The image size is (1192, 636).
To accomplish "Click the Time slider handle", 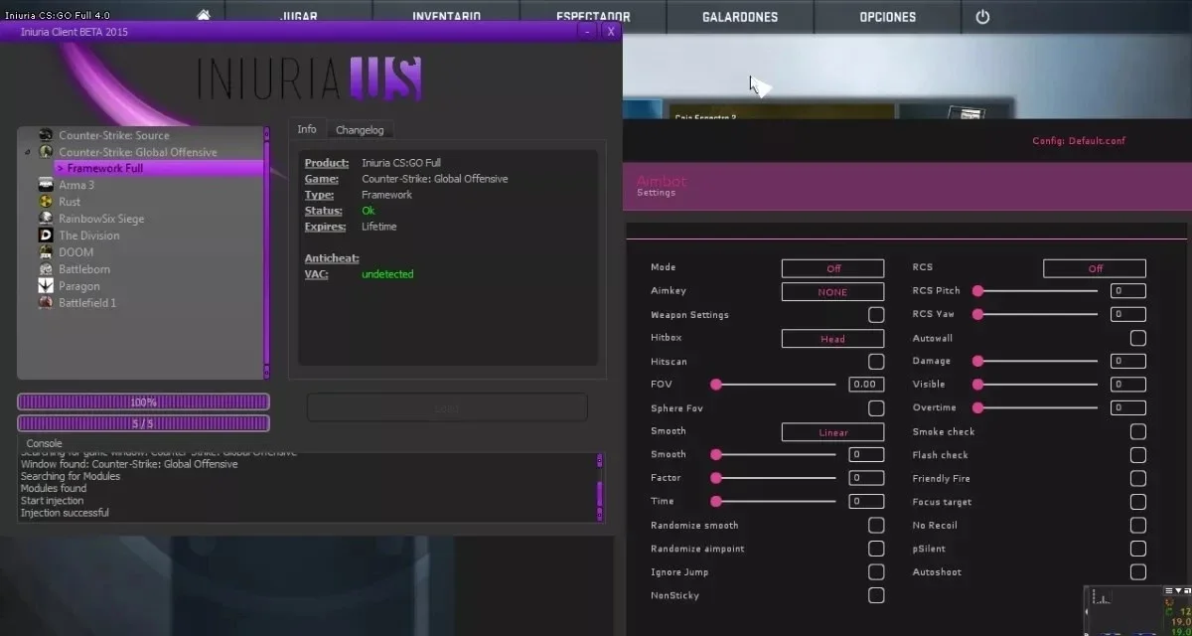I will [x=715, y=501].
